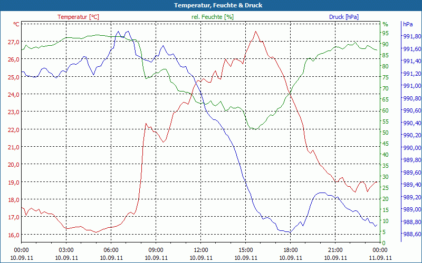Click the 18,0 temperature axis value
The height and width of the screenshot is (263, 422).
[x=15, y=200]
